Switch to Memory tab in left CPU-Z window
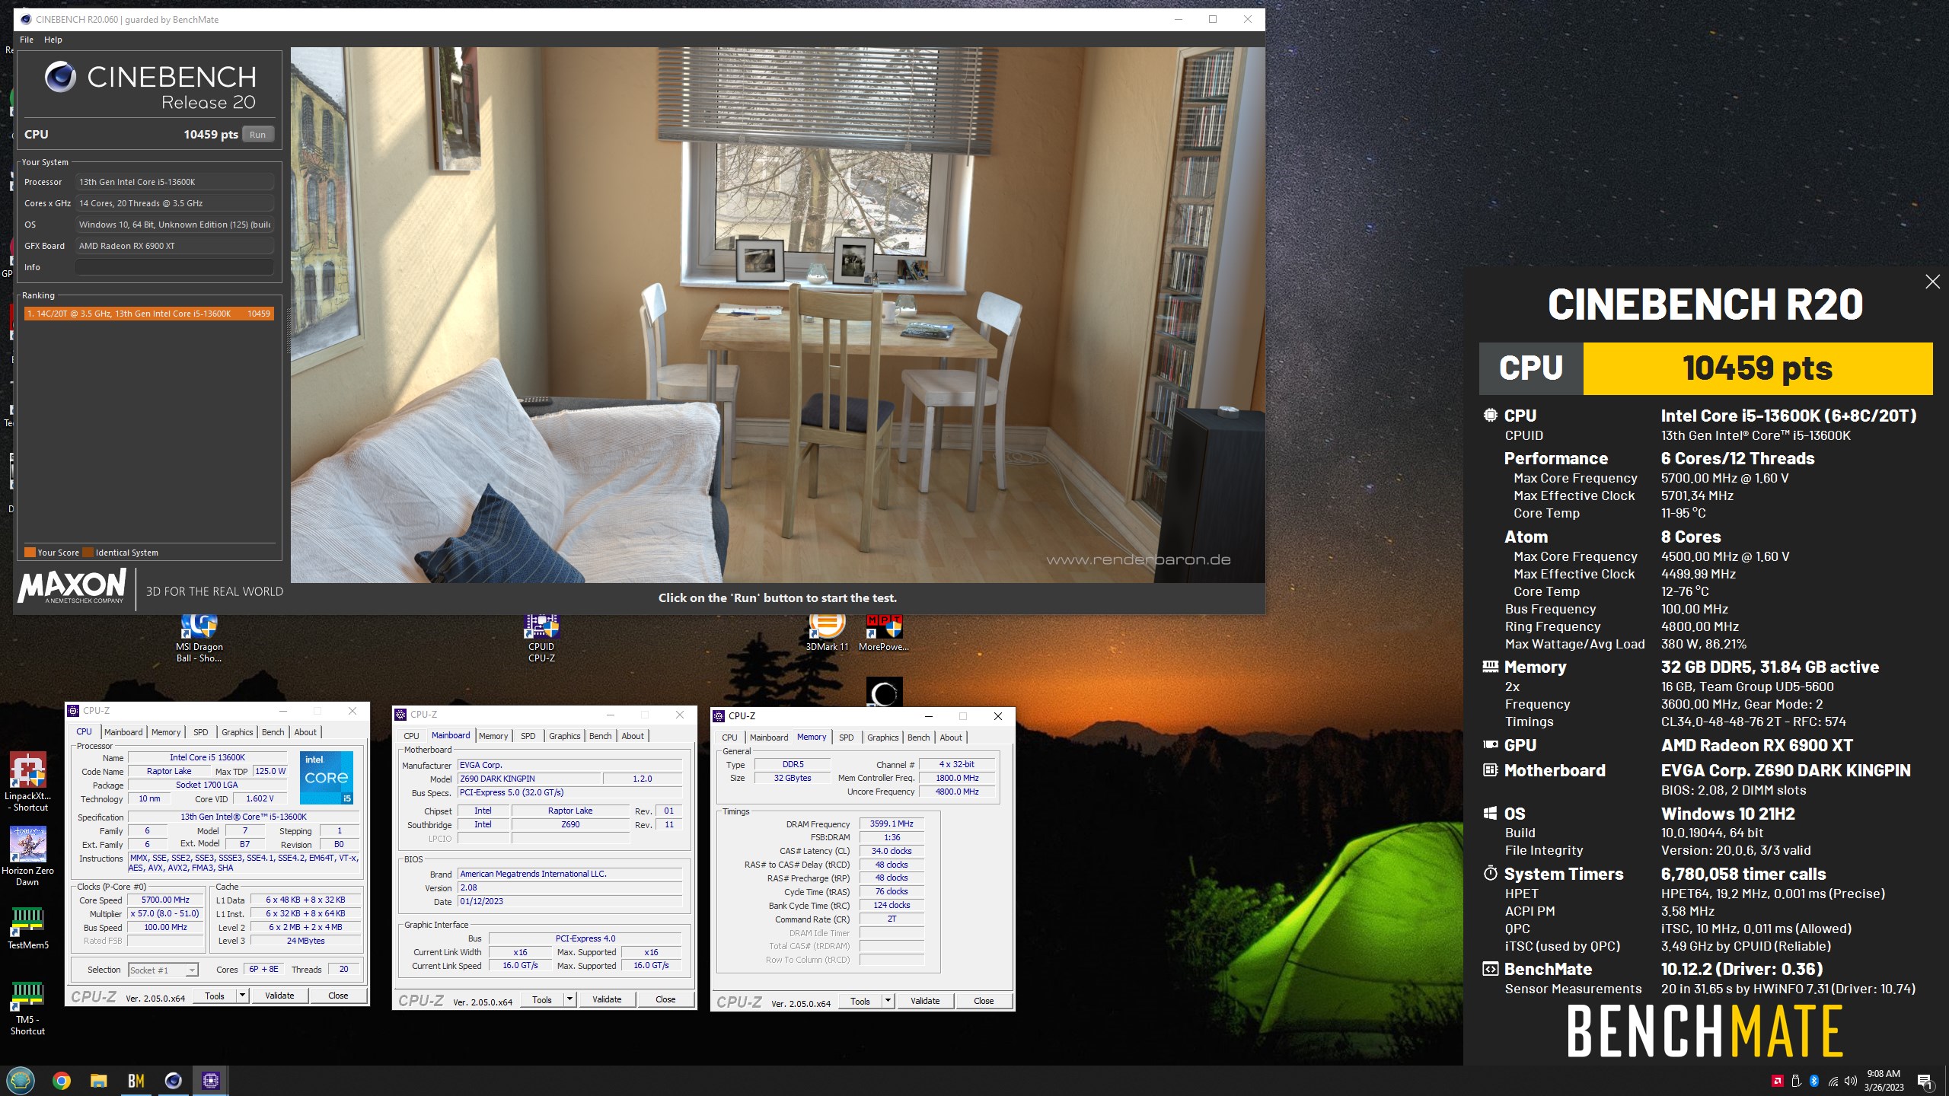The height and width of the screenshot is (1096, 1949). pos(166,732)
